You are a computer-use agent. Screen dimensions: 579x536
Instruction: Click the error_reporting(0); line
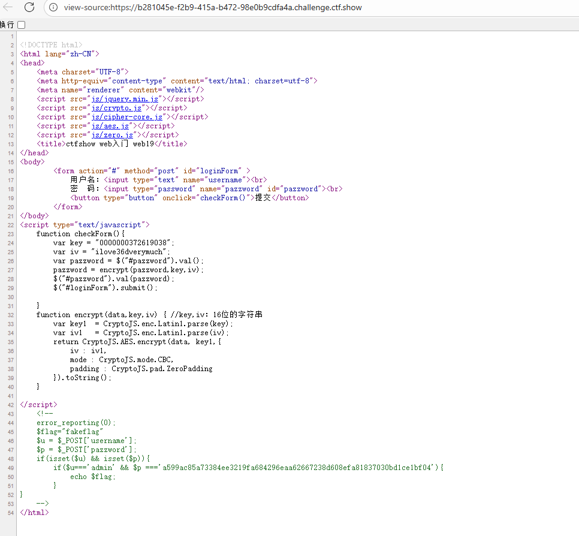click(76, 423)
